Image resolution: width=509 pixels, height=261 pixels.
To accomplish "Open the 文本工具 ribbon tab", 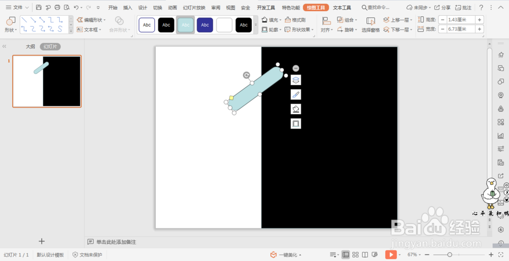I will click(342, 8).
